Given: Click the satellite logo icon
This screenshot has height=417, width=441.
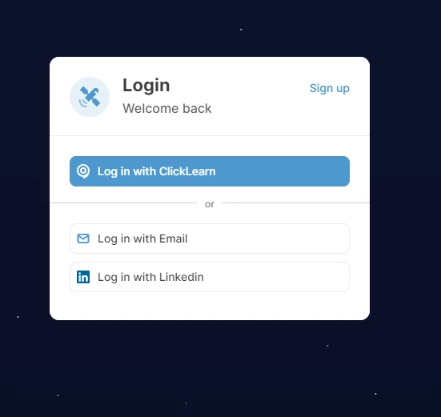Looking at the screenshot, I should (90, 97).
